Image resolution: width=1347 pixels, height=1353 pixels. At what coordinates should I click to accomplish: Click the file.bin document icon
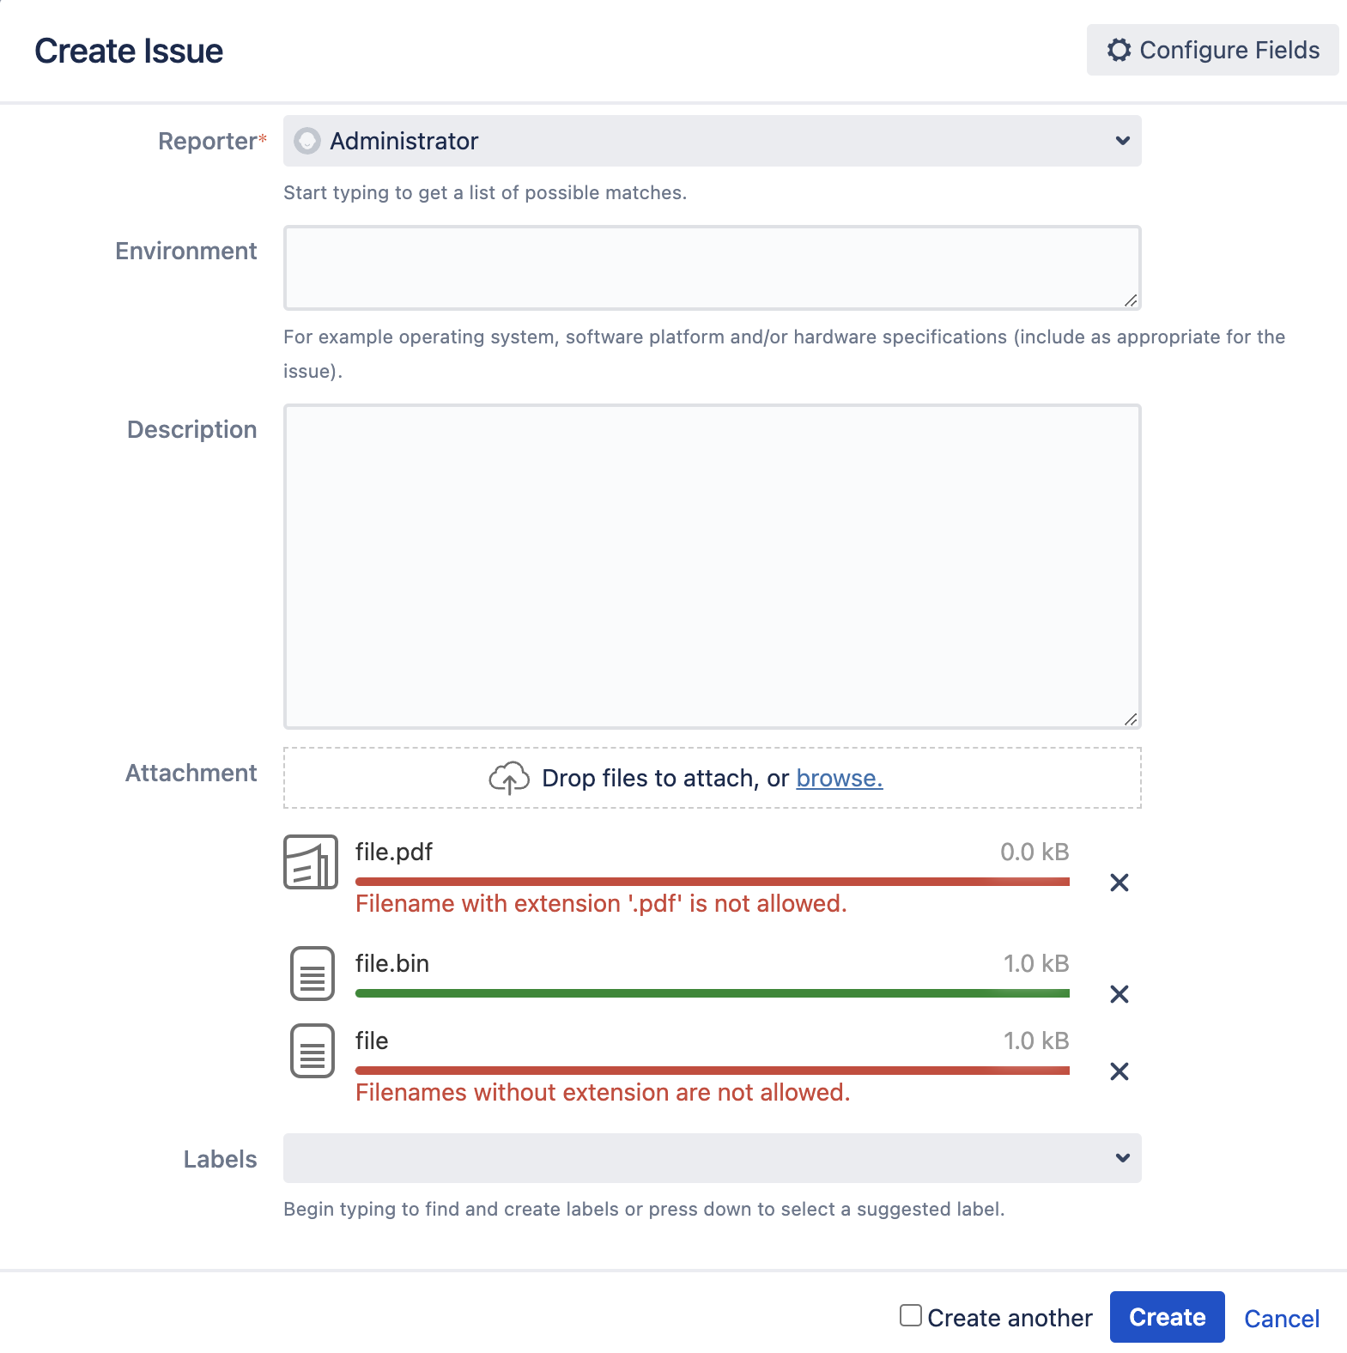pyautogui.click(x=312, y=974)
